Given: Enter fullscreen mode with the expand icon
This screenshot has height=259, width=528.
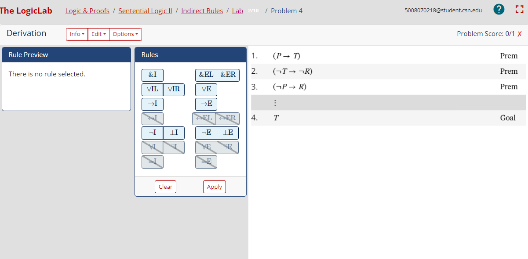Looking at the screenshot, I should pos(519,9).
